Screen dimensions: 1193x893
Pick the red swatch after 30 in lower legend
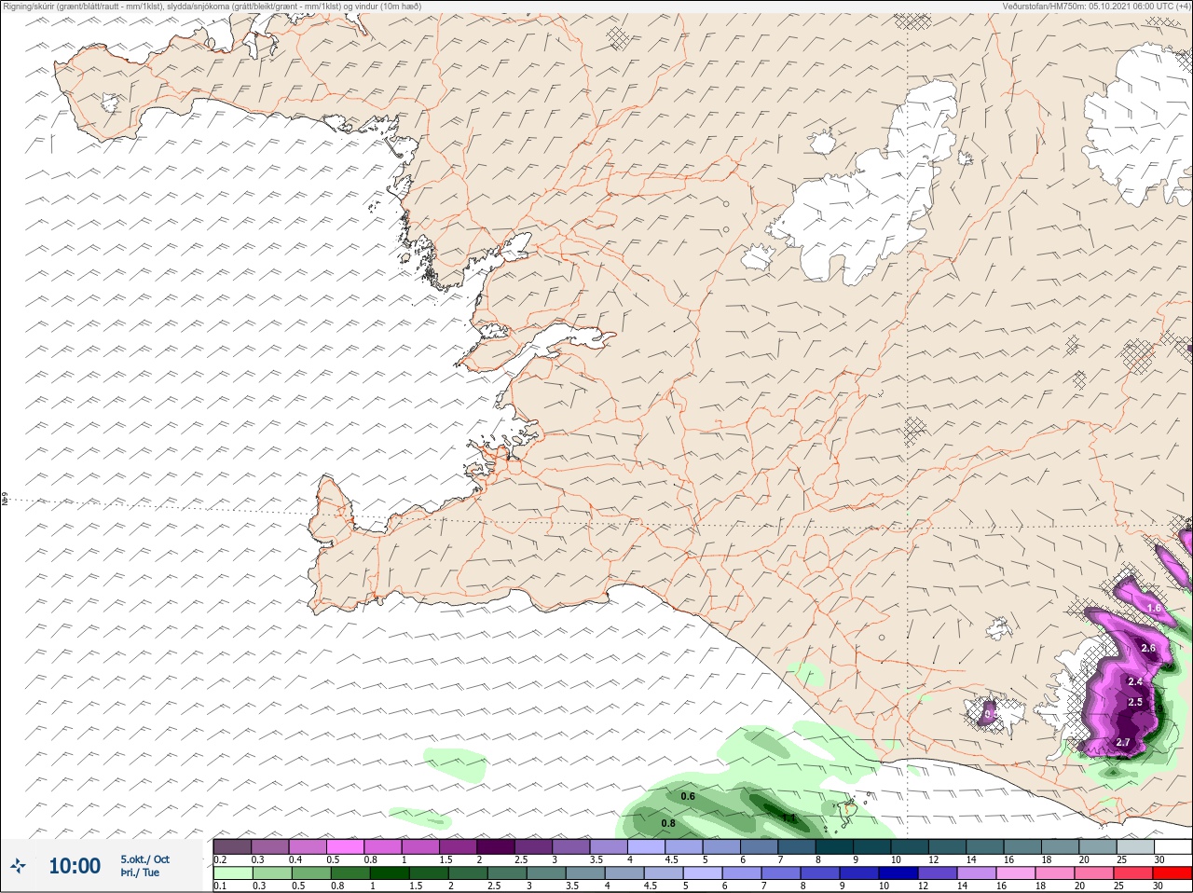1172,872
